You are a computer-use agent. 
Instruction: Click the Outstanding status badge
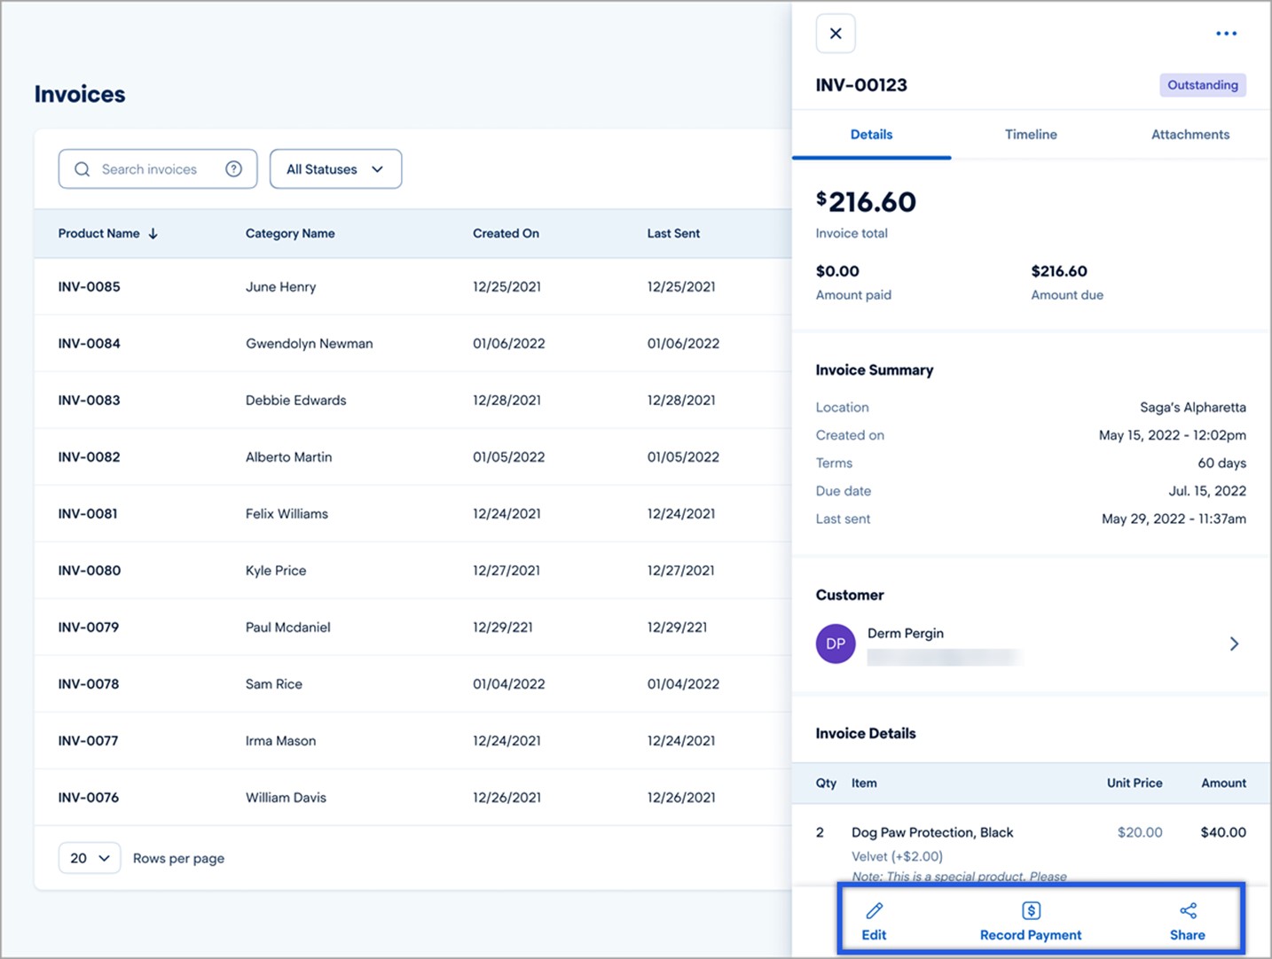tap(1203, 85)
